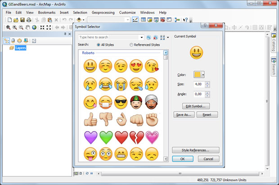Confirm with the OK button
279x185 pixels.
tap(183, 159)
